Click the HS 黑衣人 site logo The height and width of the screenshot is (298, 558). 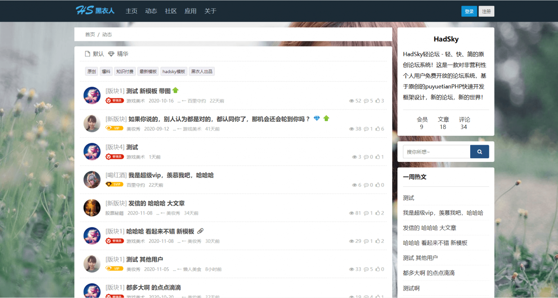pos(95,11)
